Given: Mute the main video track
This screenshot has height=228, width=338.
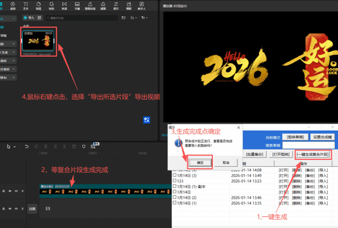Looking at the screenshot, I should point(16,191).
